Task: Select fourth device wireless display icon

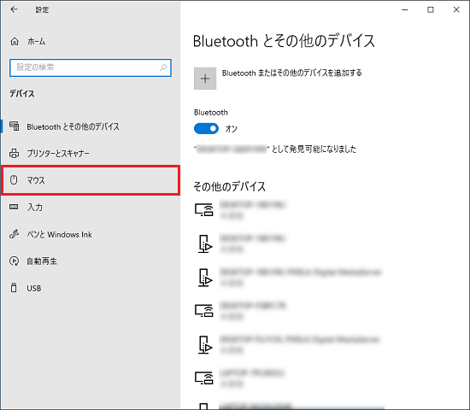Action: click(x=204, y=311)
